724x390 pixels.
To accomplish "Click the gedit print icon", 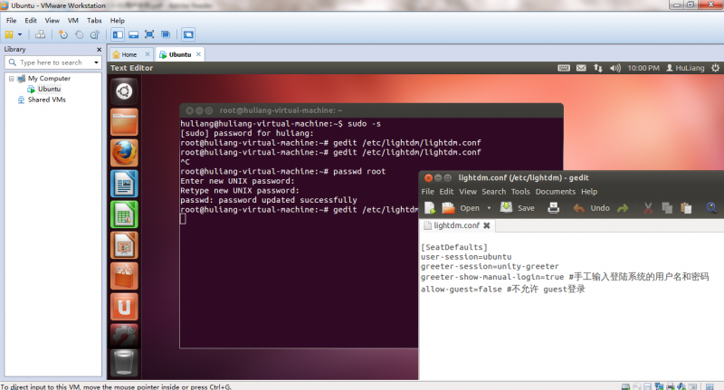I will (553, 208).
